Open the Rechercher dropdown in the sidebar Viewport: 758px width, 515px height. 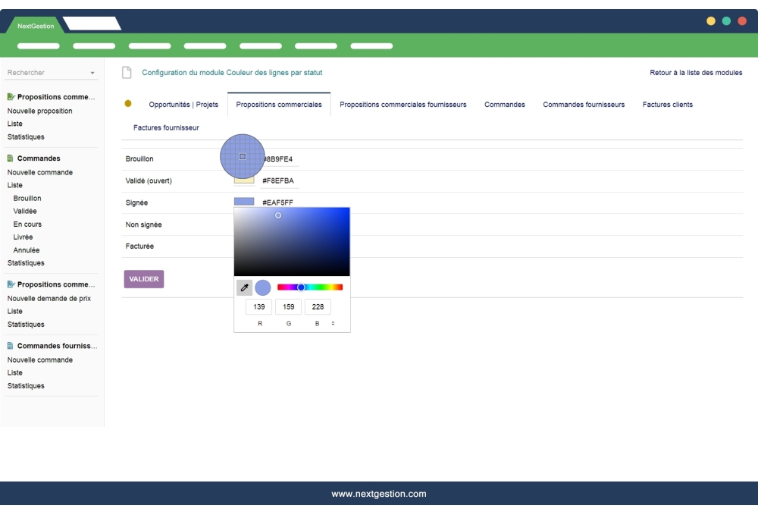pos(92,72)
